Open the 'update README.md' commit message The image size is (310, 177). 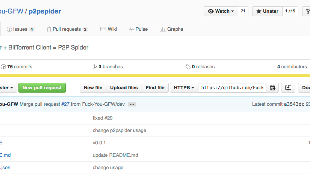(x=115, y=155)
